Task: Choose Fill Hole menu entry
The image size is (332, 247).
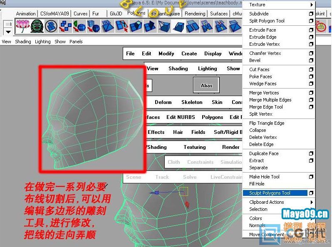Action: pyautogui.click(x=257, y=184)
